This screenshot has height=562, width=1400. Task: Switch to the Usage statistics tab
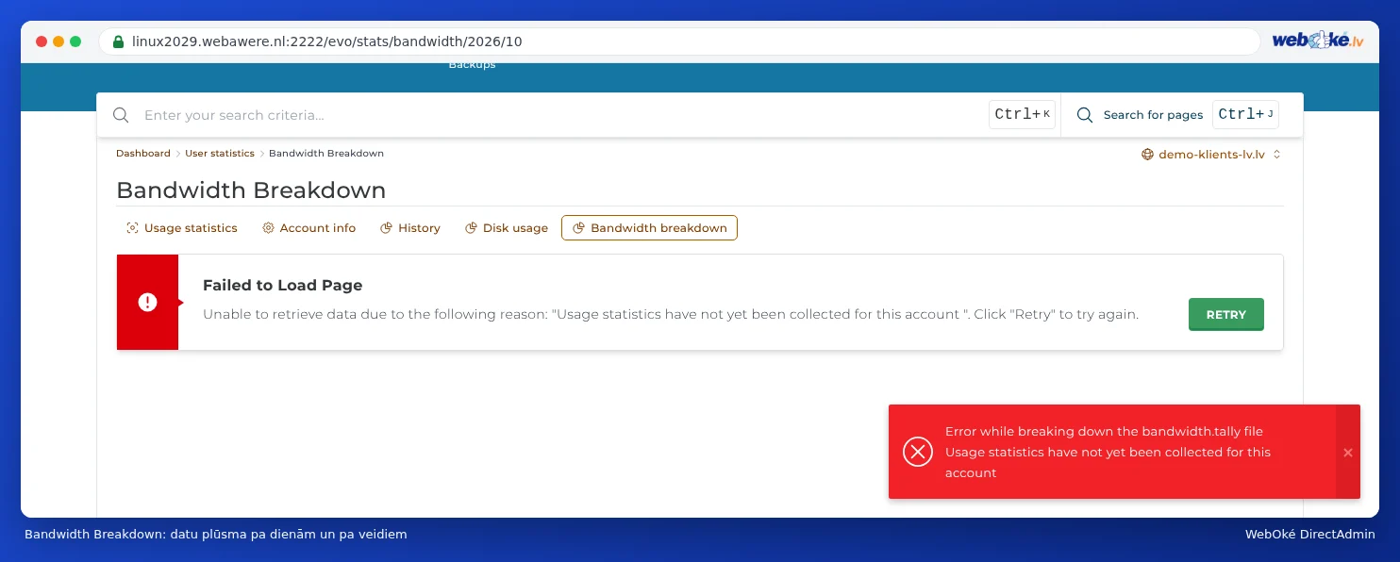pyautogui.click(x=182, y=228)
